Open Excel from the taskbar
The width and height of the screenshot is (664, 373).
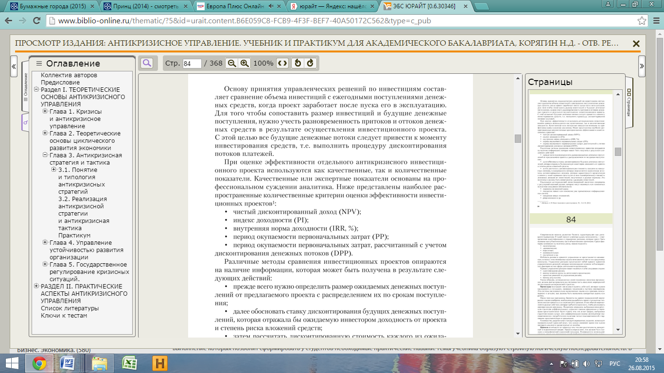pyautogui.click(x=130, y=363)
